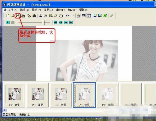156x121 pixels.
Task: Start animation with the Play button
Action: tap(8, 23)
